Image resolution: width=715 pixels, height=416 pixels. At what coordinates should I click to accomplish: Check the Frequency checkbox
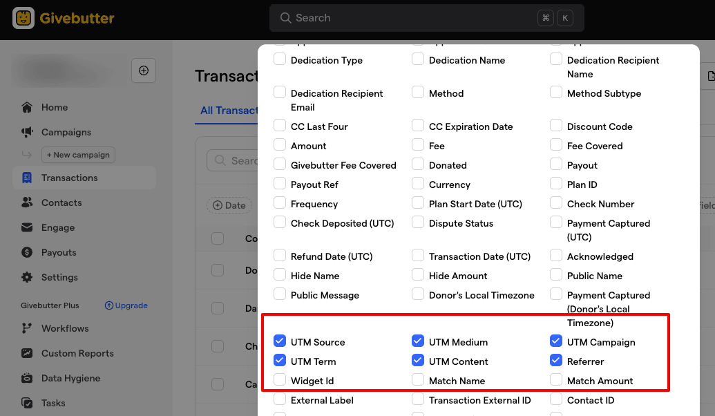280,203
